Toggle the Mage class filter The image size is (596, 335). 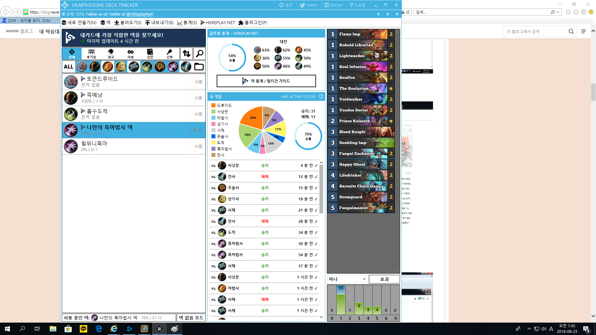[108, 67]
